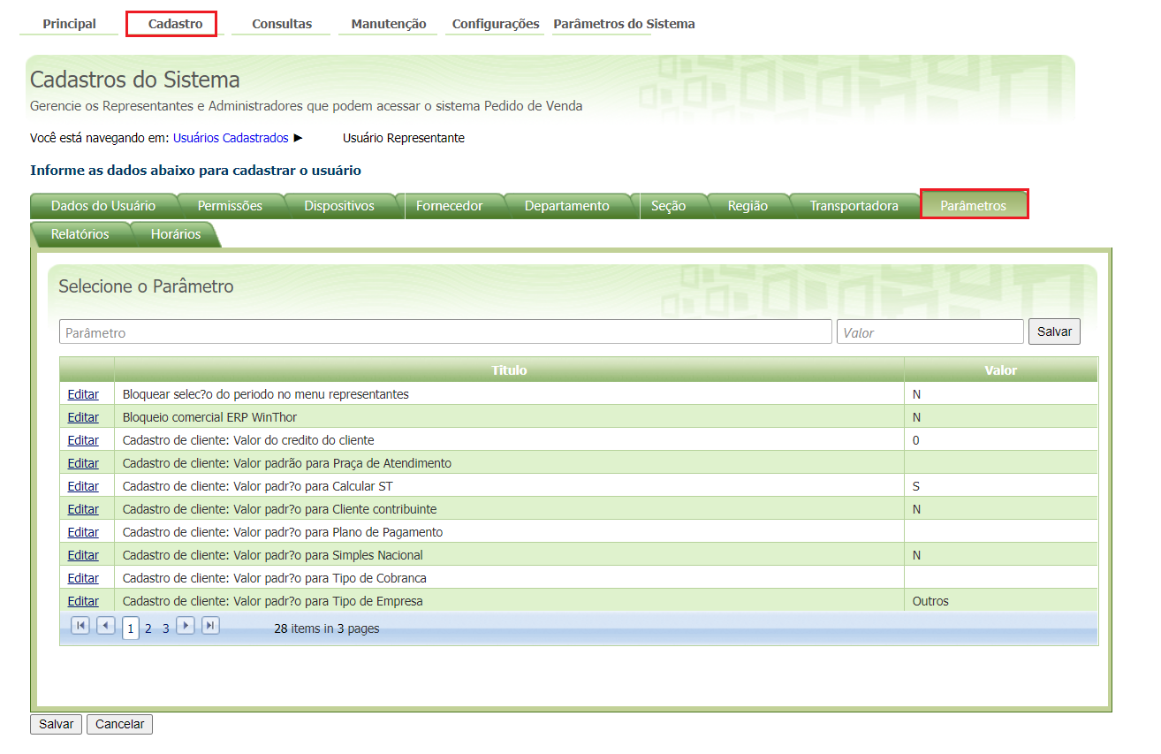Select page 3 in the pager

pos(165,629)
